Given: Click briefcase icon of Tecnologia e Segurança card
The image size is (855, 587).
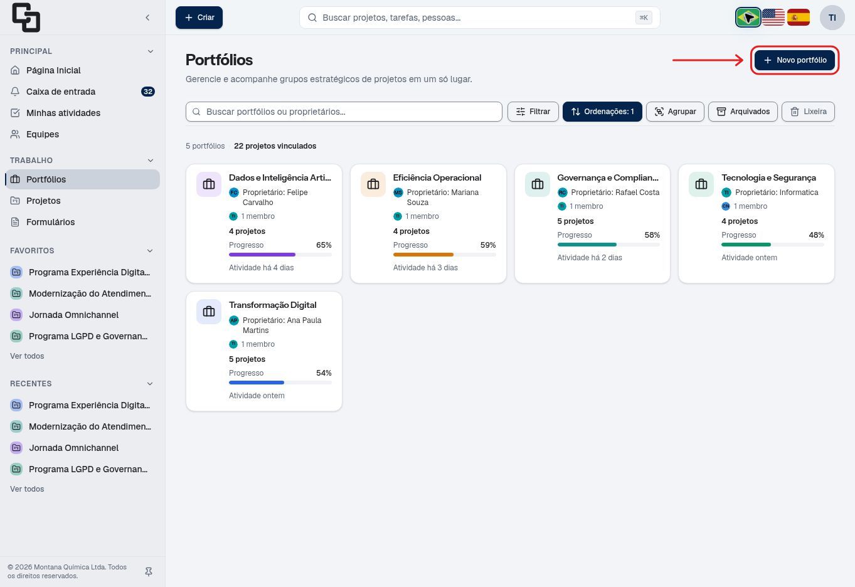Looking at the screenshot, I should coord(701,184).
